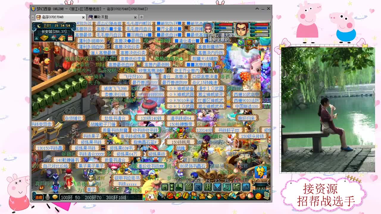Open the 高价收书铁MM stall sign
This screenshot has width=381, height=214.
(151, 166)
